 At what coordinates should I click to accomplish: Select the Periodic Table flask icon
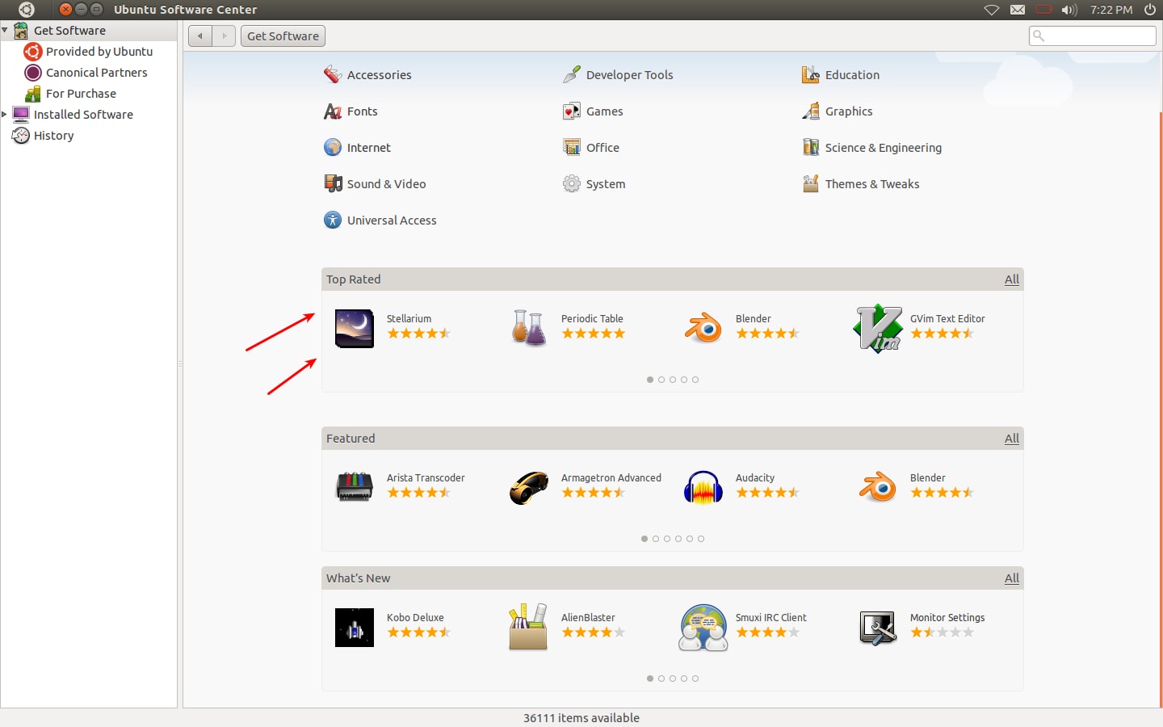(529, 329)
